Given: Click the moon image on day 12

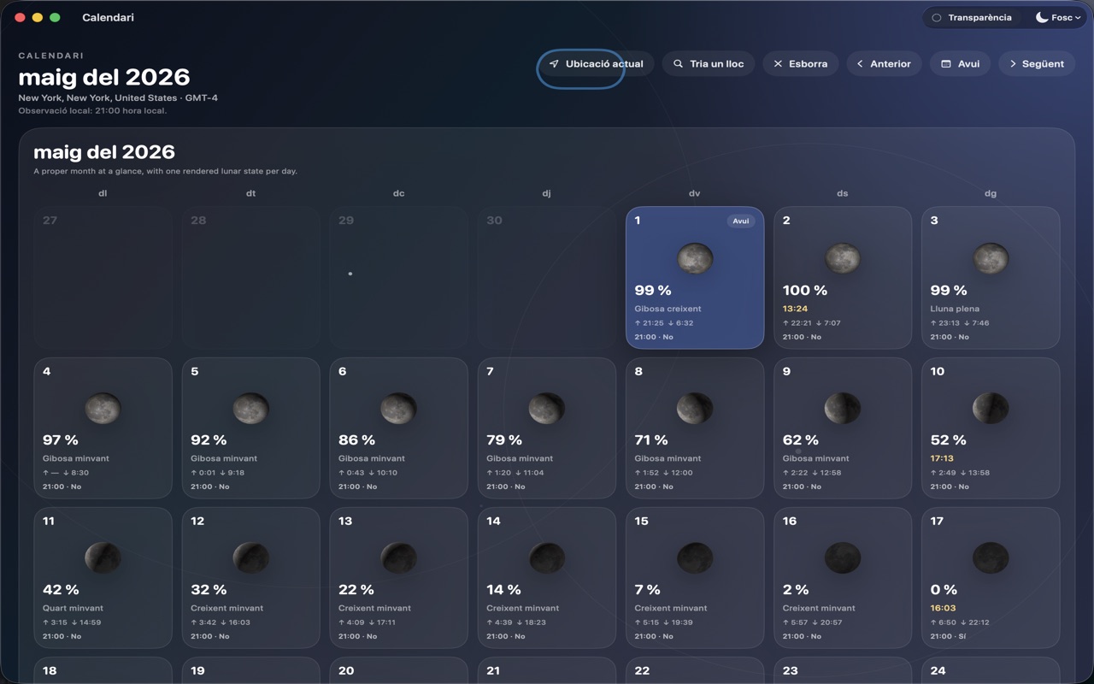Looking at the screenshot, I should click(250, 558).
